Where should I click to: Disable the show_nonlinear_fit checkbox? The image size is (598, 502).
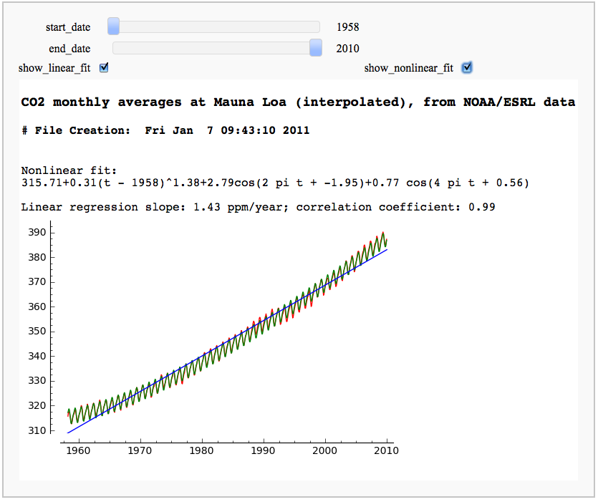click(x=467, y=68)
